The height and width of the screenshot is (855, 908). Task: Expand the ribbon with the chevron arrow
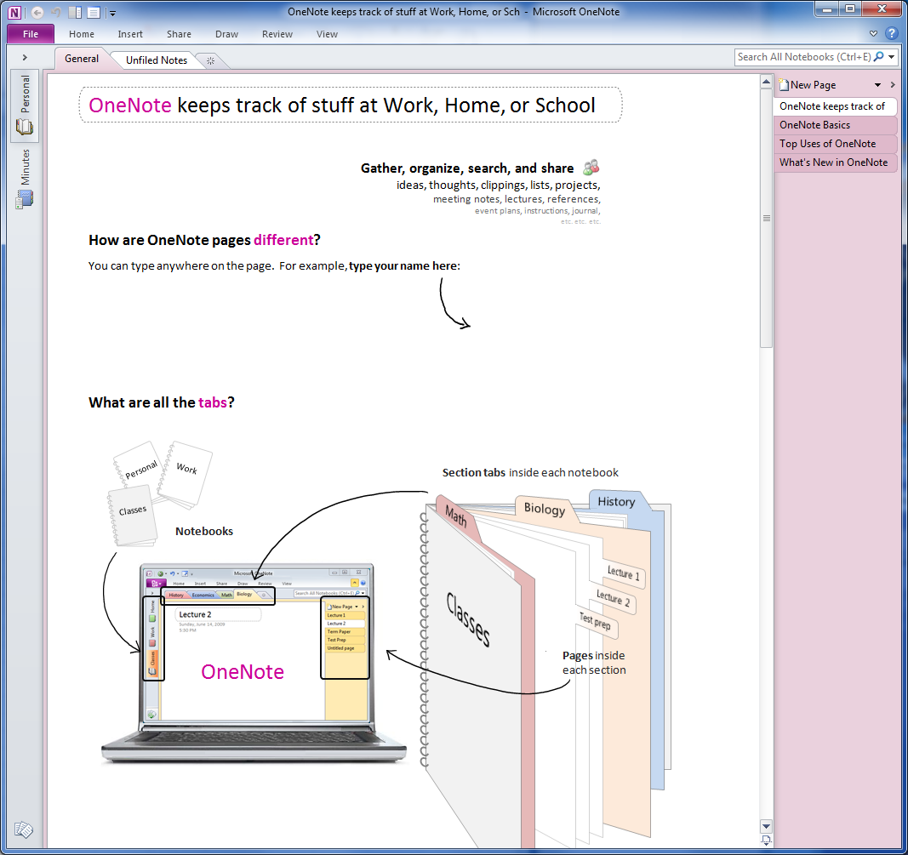click(x=873, y=34)
